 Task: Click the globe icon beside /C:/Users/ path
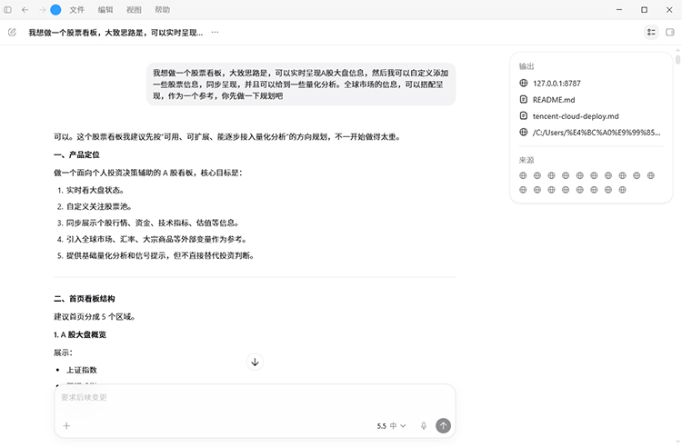tap(524, 132)
